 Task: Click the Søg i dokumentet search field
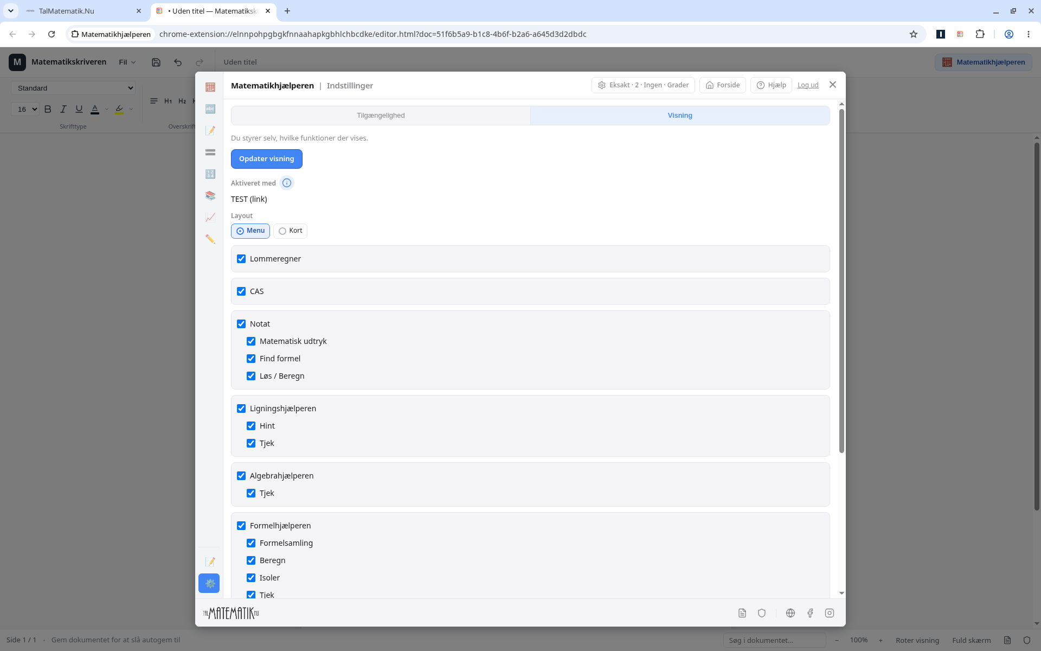point(774,640)
